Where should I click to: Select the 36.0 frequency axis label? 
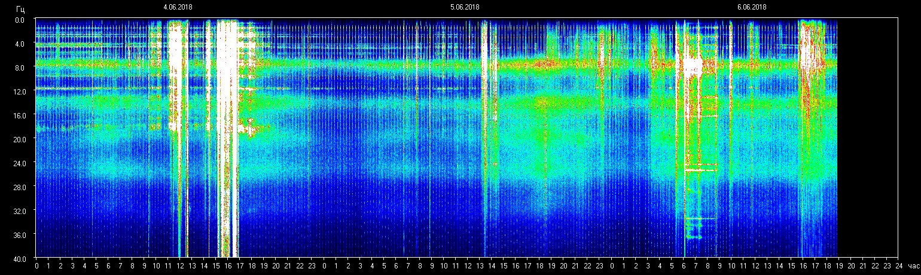tap(19, 235)
